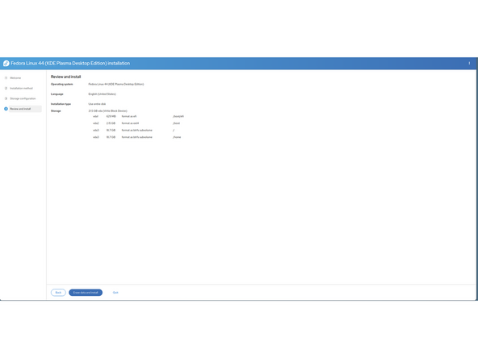This screenshot has width=478, height=358.
Task: Click the 'Use entire disk' installation type value
Action: coord(97,104)
